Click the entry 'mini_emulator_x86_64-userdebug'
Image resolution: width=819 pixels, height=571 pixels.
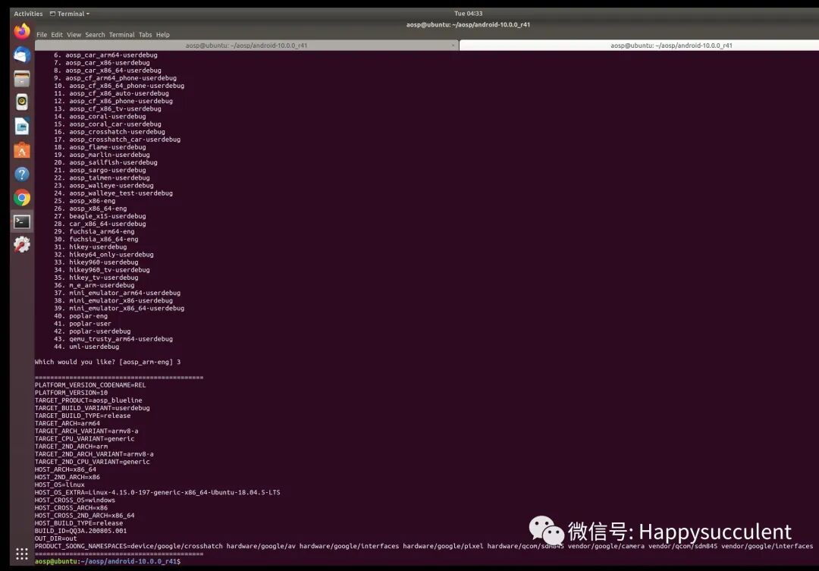point(127,308)
